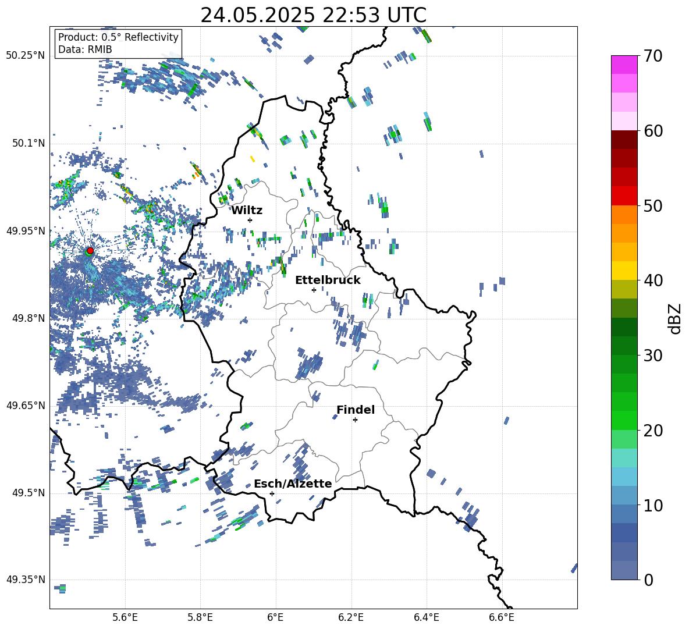The image size is (689, 629).
Task: Click the dBZ colorbar axis label
Action: (x=676, y=318)
